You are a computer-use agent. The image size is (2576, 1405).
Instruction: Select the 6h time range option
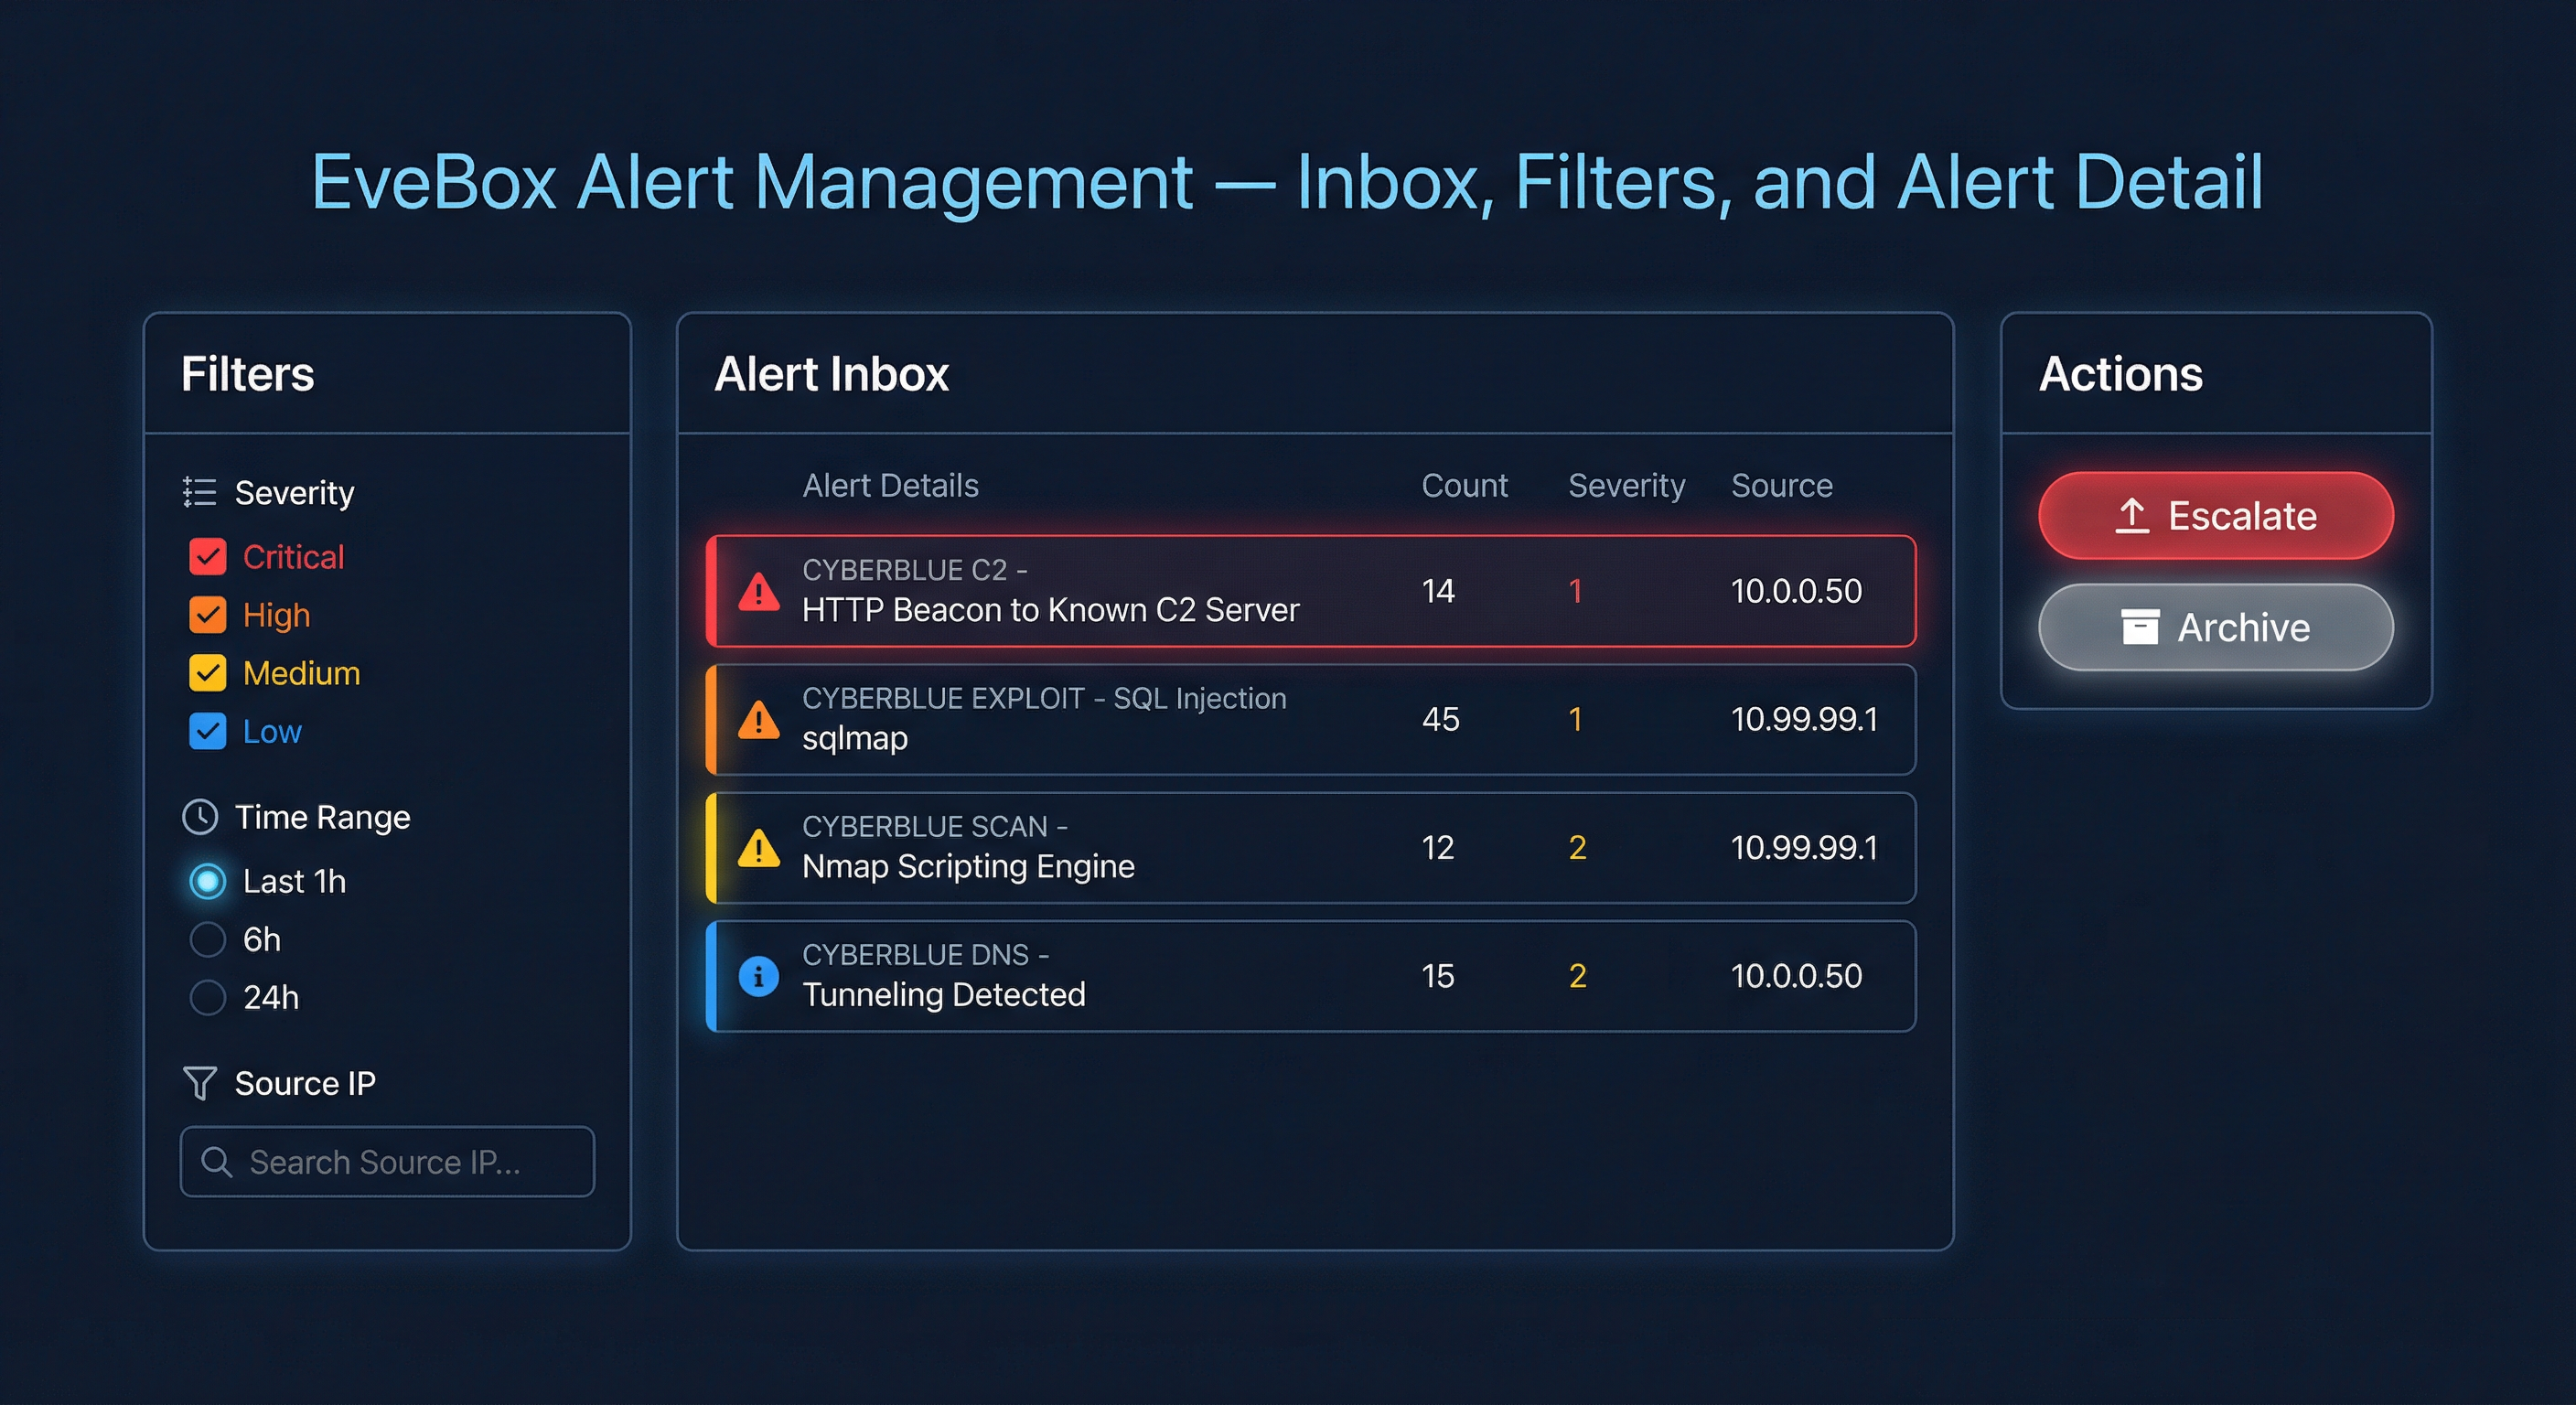click(207, 939)
